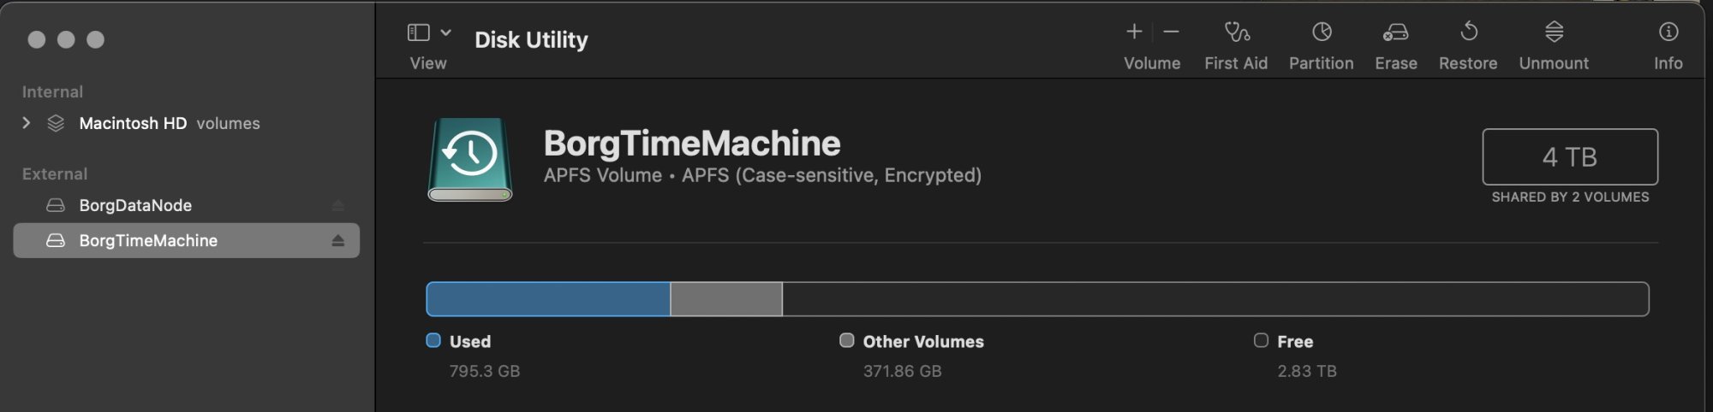Click the Time Machine drive thumbnail
The height and width of the screenshot is (412, 1713).
click(470, 160)
